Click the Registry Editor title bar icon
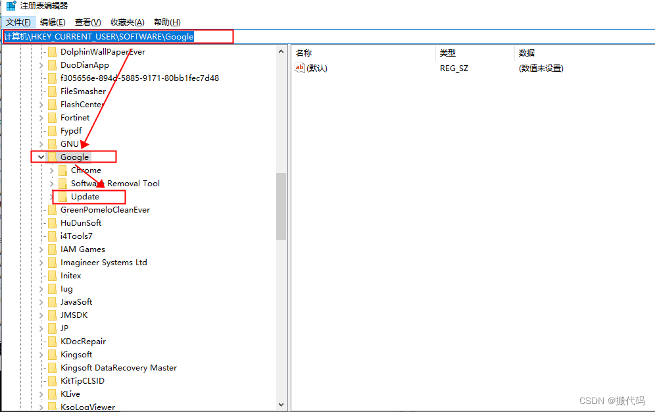Screen dimensions: 655x412 coord(11,6)
